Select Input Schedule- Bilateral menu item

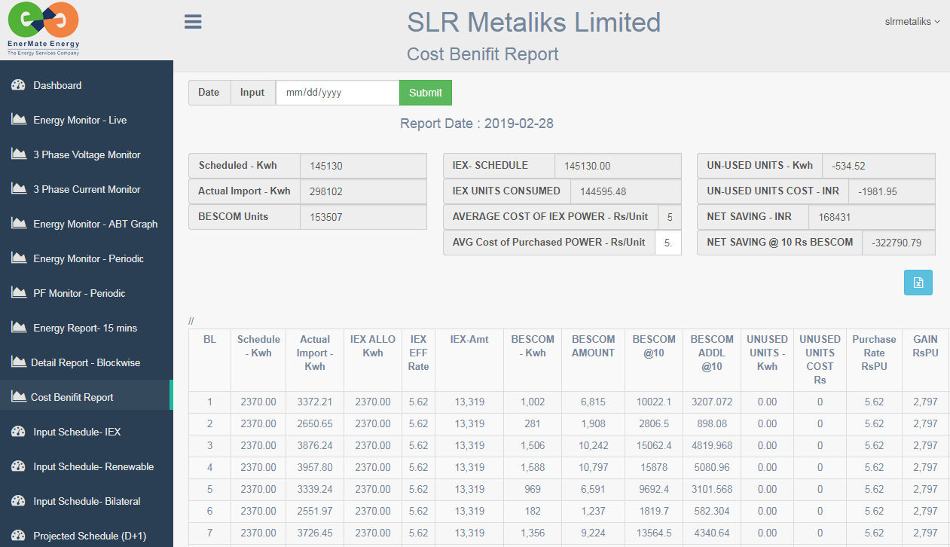coord(87,501)
